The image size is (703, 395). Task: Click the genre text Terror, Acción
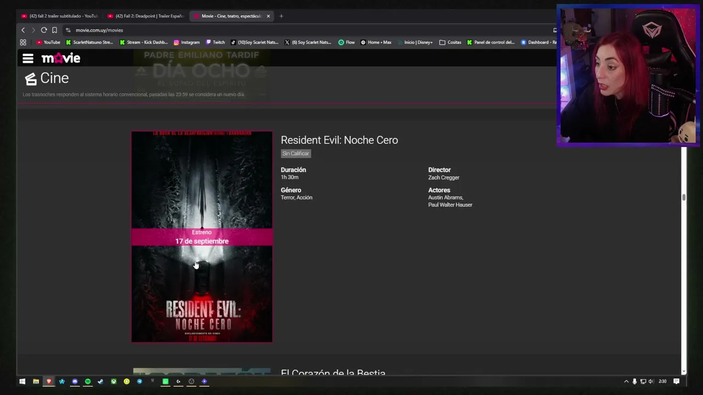[297, 198]
